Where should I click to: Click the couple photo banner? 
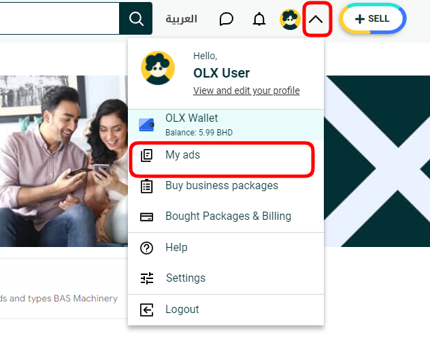point(64,161)
